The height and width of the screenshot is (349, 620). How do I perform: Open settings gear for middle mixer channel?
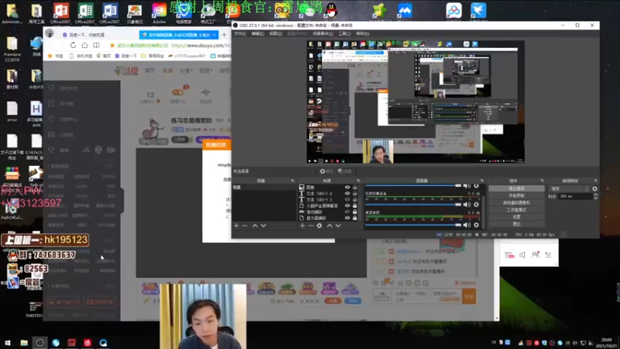point(477,205)
